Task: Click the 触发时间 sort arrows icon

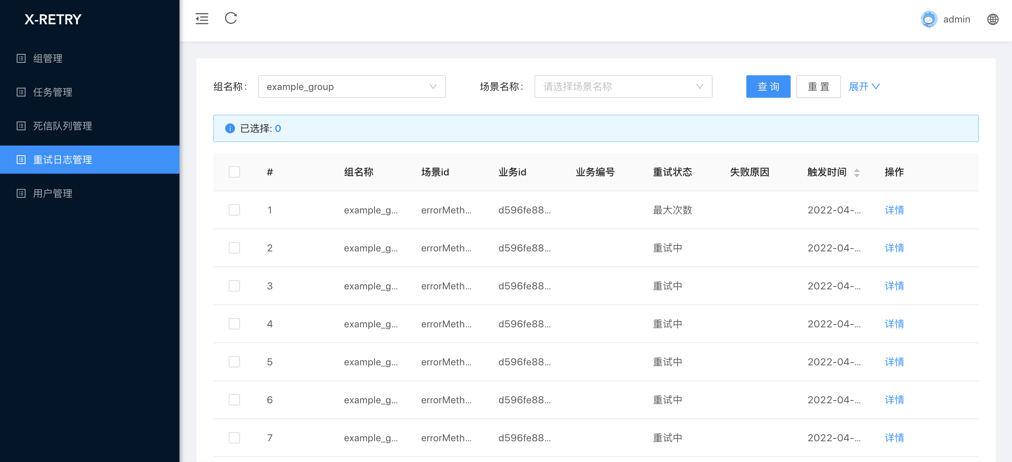Action: (856, 172)
